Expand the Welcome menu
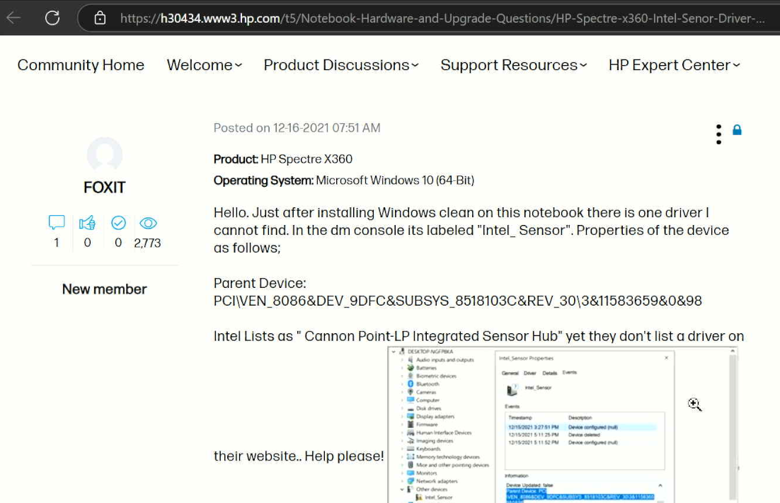Image resolution: width=780 pixels, height=503 pixels. [x=204, y=65]
